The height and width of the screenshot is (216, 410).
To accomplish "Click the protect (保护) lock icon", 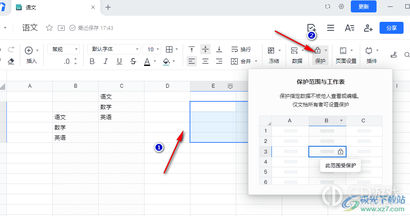I will tap(318, 50).
